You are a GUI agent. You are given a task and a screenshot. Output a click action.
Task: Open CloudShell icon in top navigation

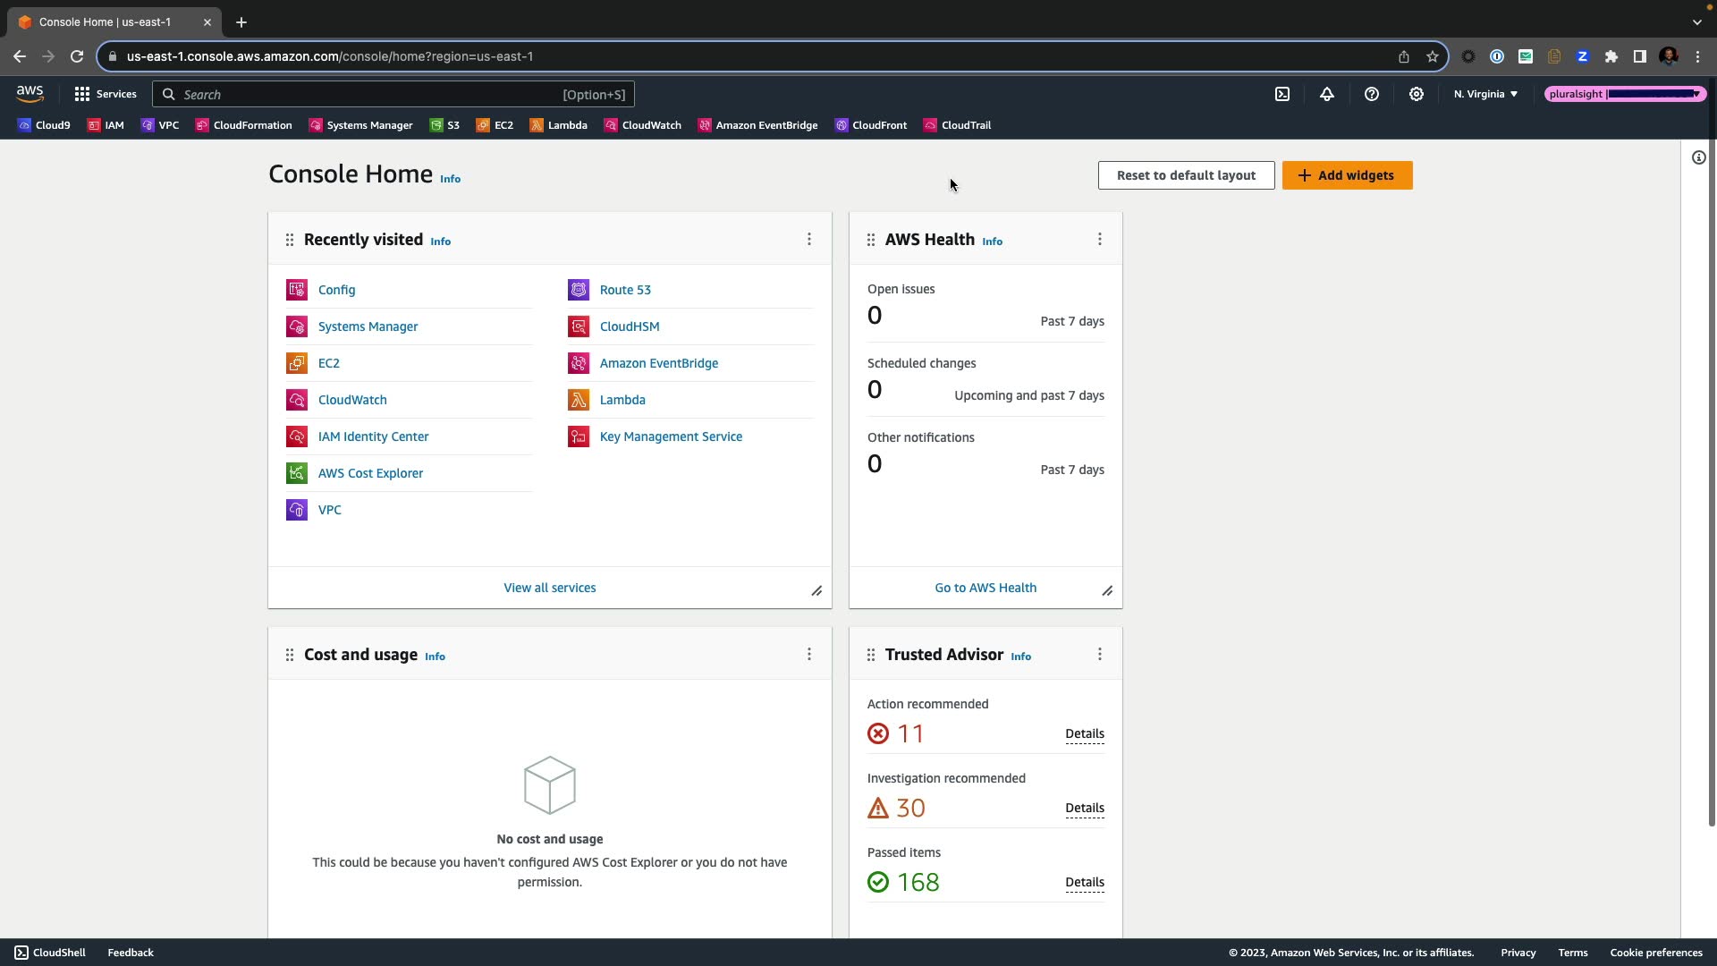(1282, 94)
